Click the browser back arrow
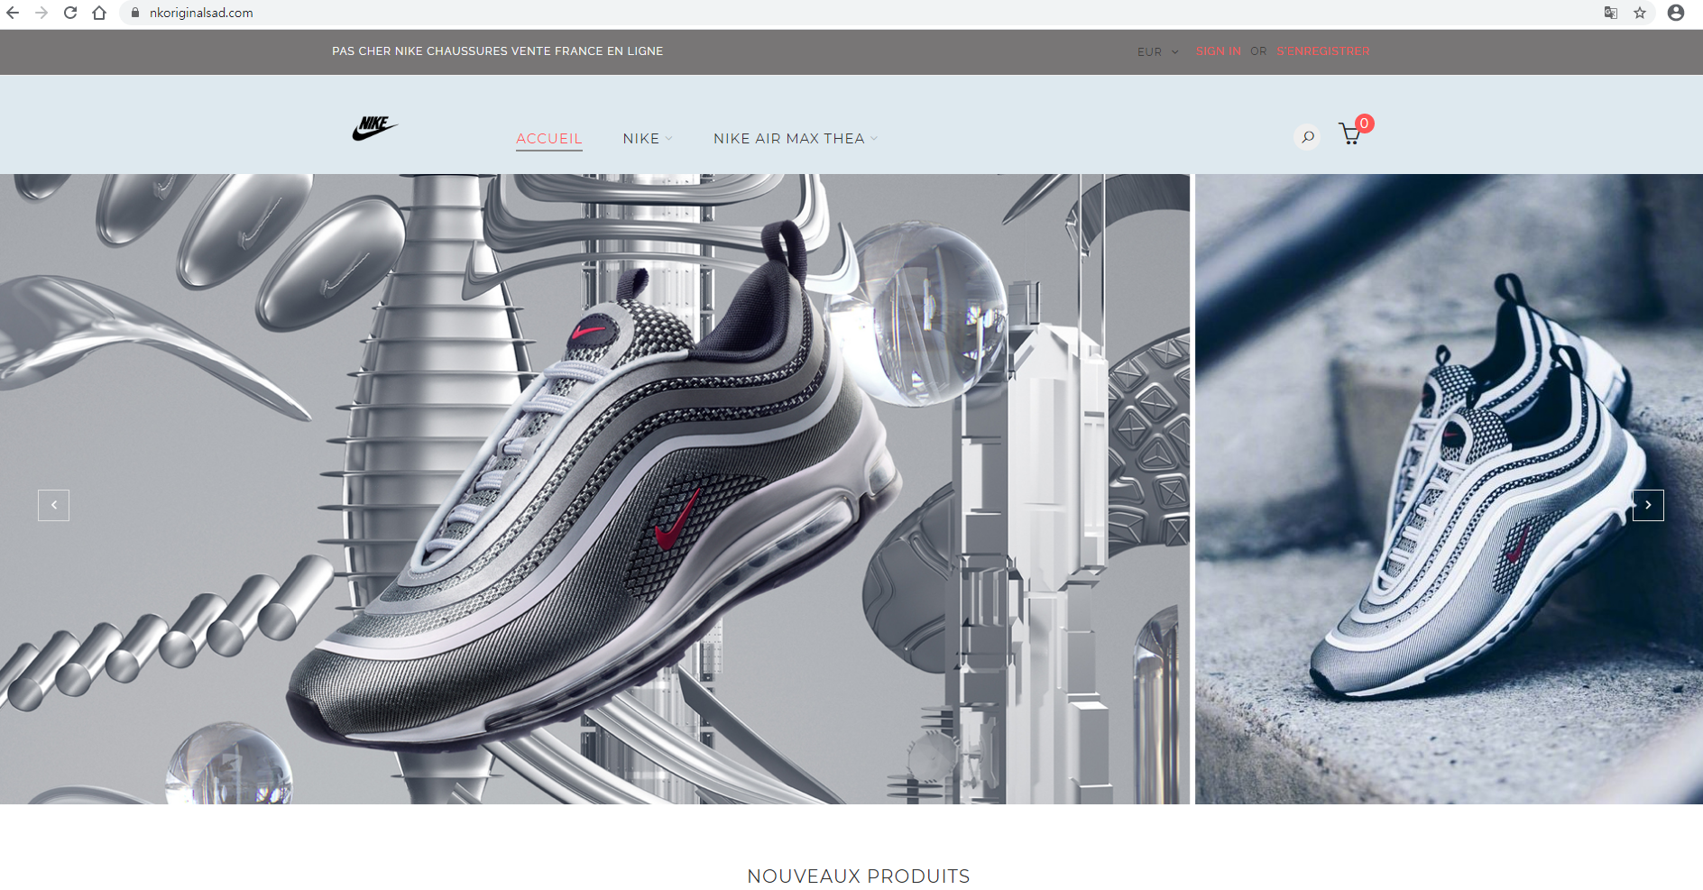The width and height of the screenshot is (1703, 890). (x=13, y=13)
